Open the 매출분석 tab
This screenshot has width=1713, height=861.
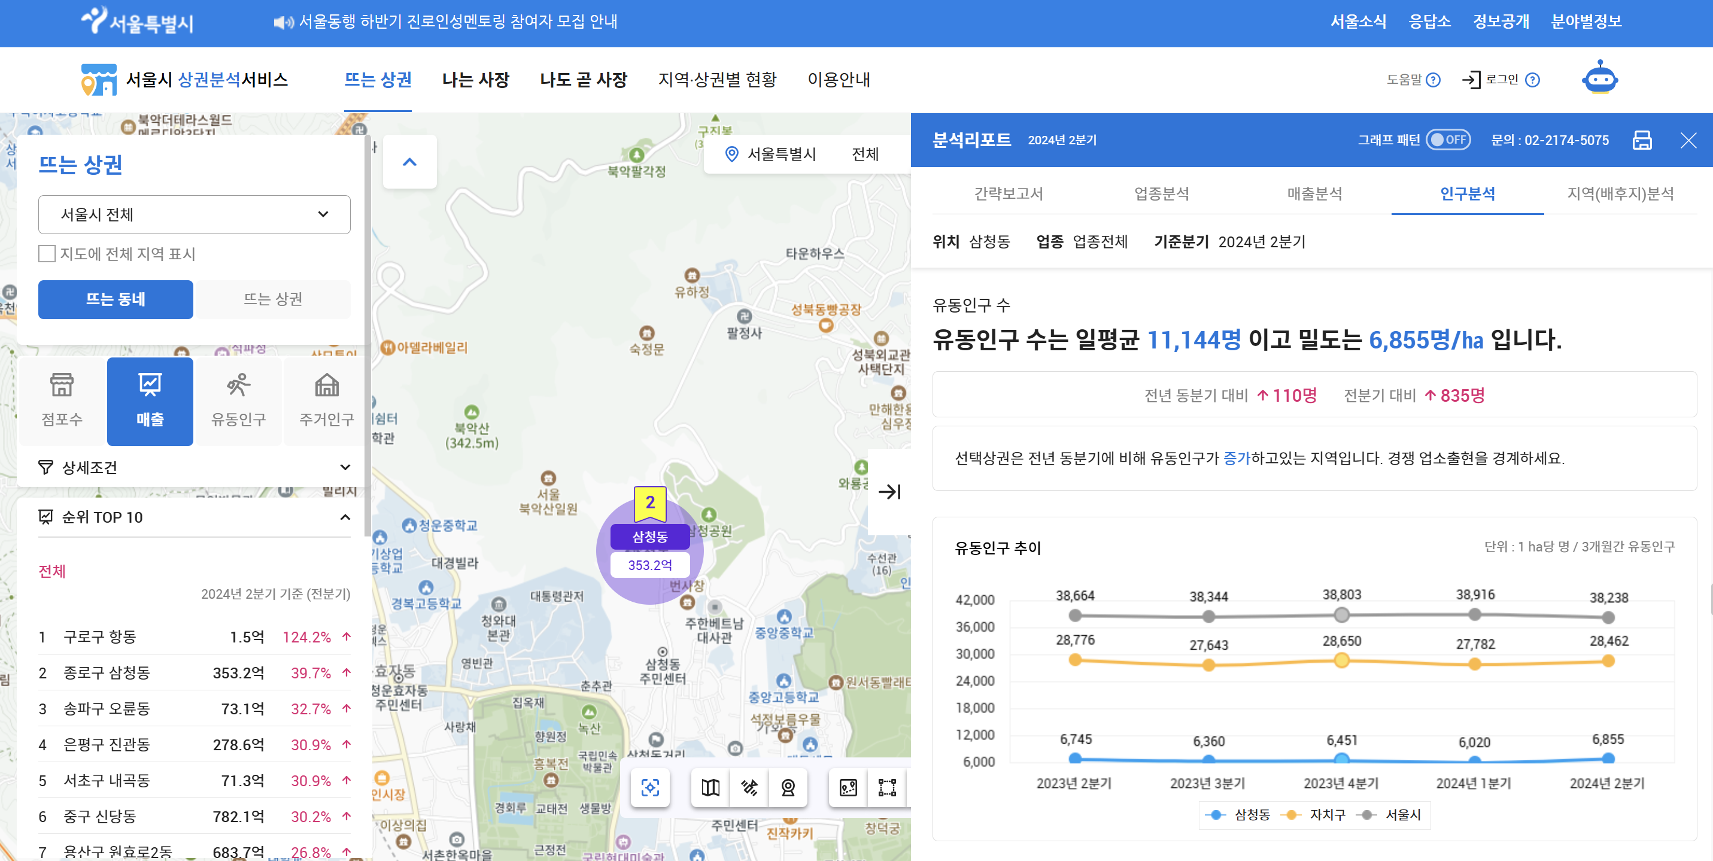point(1314,193)
